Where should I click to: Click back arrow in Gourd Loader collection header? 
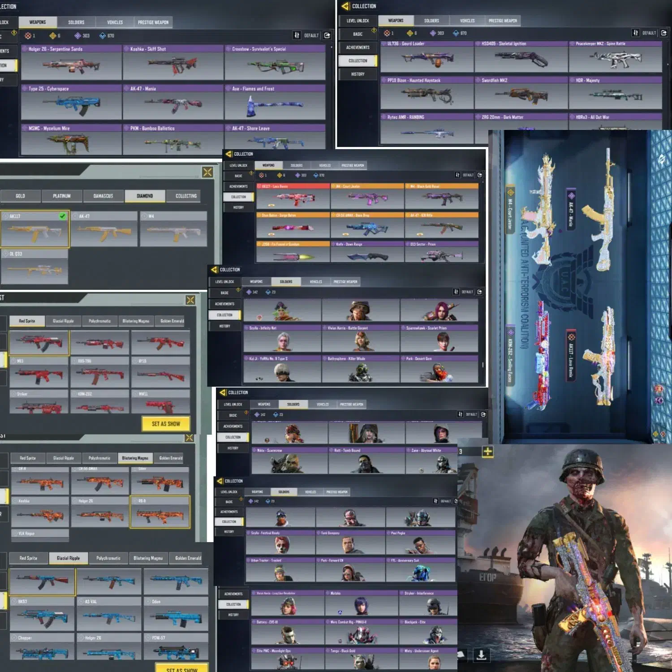click(x=345, y=6)
